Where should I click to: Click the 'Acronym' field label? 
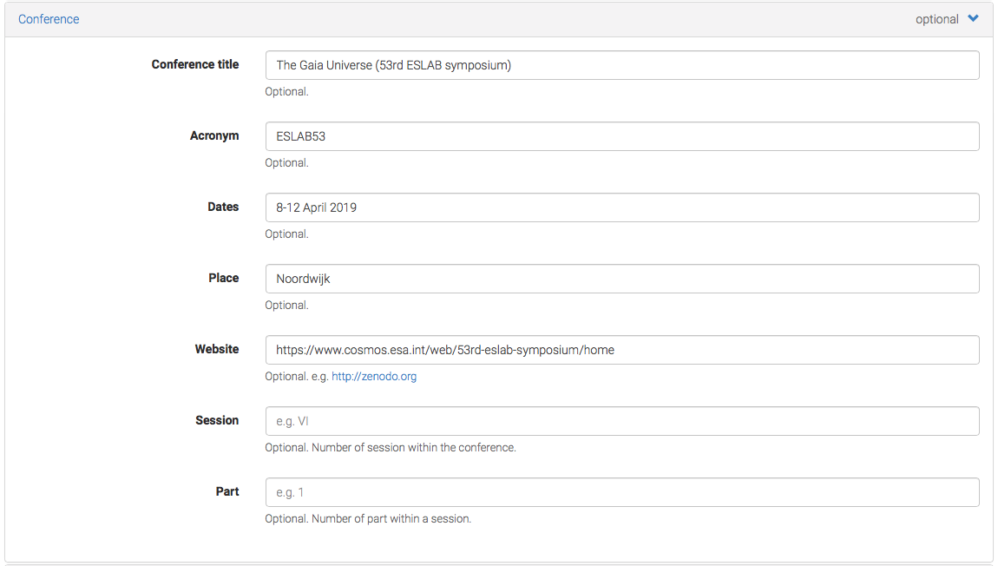tap(213, 135)
